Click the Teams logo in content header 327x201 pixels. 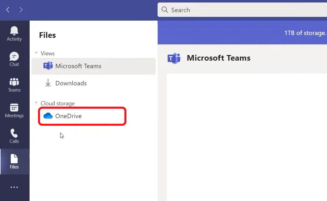pyautogui.click(x=174, y=58)
